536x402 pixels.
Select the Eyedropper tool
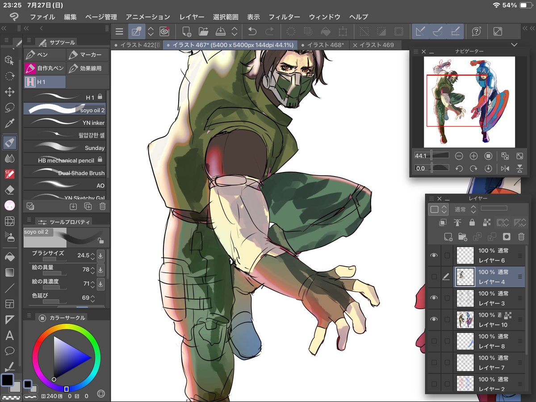9,124
